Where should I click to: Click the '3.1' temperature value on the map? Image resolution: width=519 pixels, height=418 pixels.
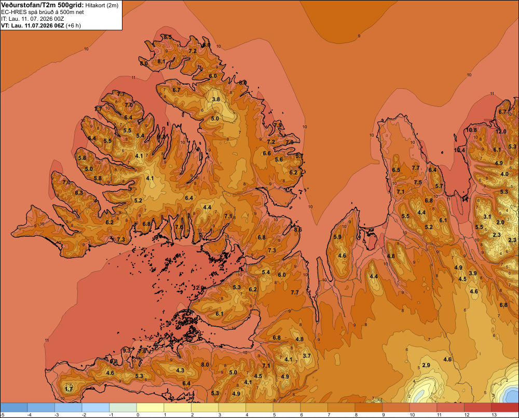click(487, 217)
